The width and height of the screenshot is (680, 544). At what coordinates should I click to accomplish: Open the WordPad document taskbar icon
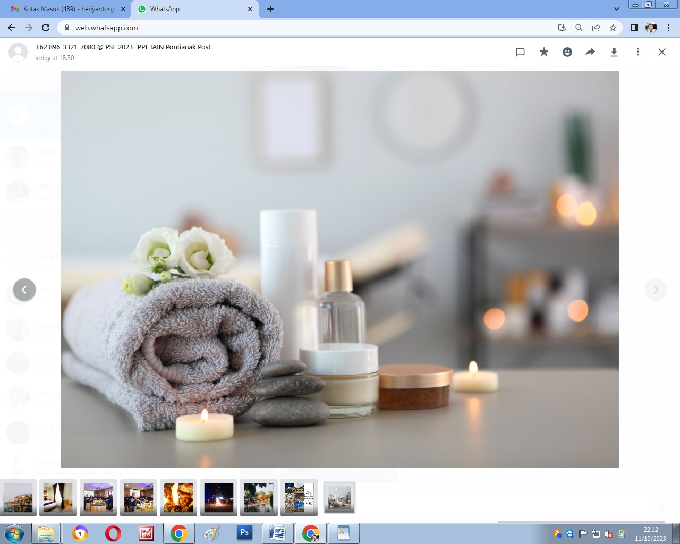[344, 533]
